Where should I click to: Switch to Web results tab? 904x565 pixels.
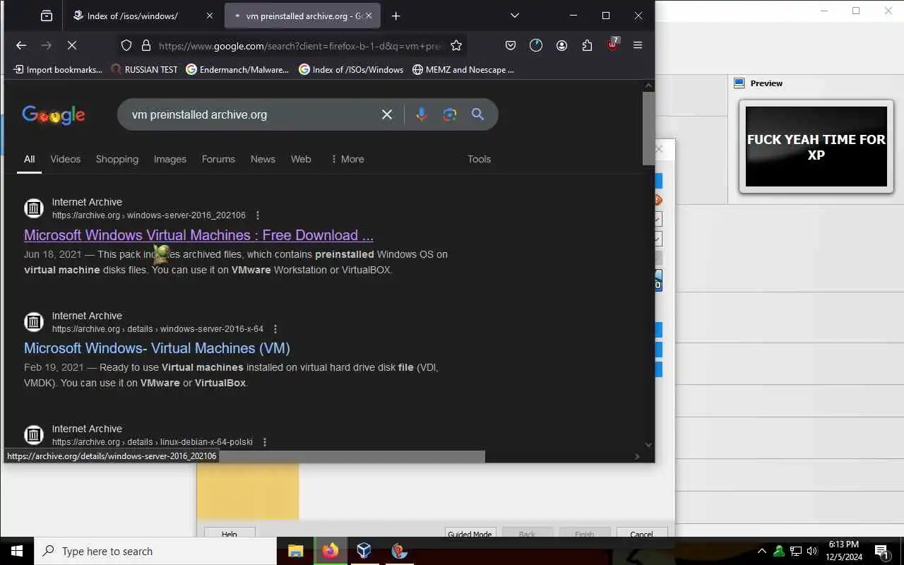[301, 159]
